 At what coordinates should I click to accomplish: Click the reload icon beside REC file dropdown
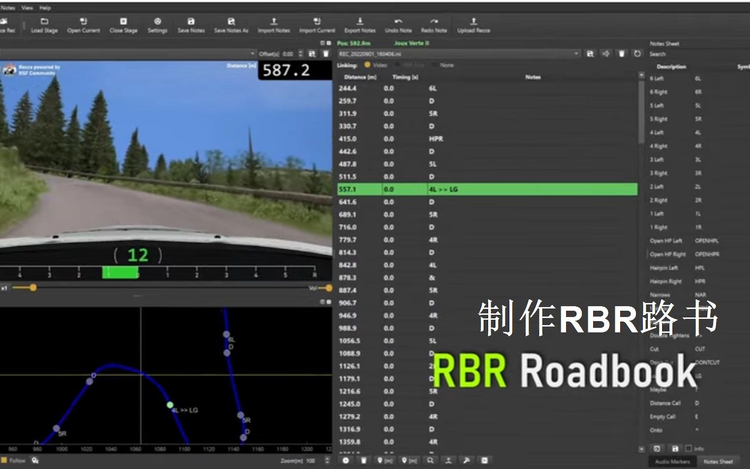pos(637,54)
